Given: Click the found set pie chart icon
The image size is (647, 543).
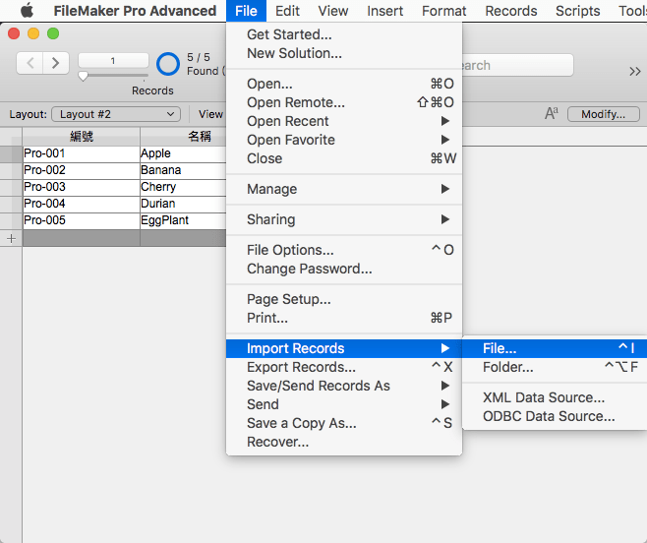Looking at the screenshot, I should click(x=168, y=64).
